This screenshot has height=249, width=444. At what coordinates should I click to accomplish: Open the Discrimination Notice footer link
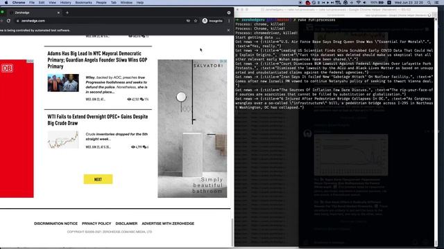[55, 223]
